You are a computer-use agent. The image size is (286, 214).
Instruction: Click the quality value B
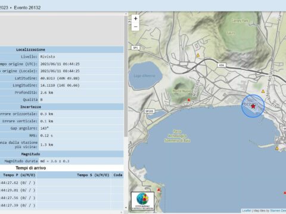41,100
